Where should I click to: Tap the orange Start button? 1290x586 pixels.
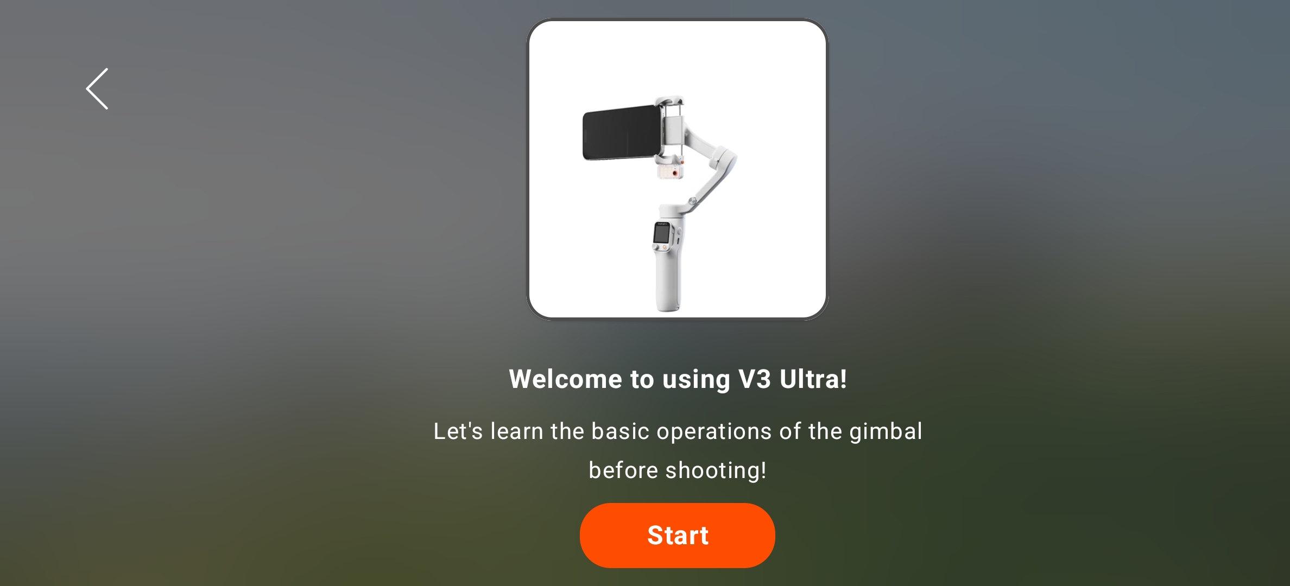coord(677,535)
